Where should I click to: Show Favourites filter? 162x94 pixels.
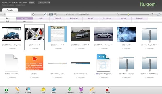point(74,18)
